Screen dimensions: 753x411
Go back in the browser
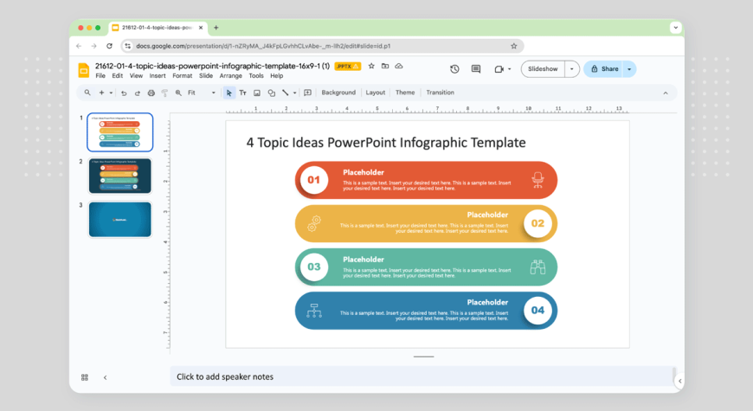coord(79,46)
